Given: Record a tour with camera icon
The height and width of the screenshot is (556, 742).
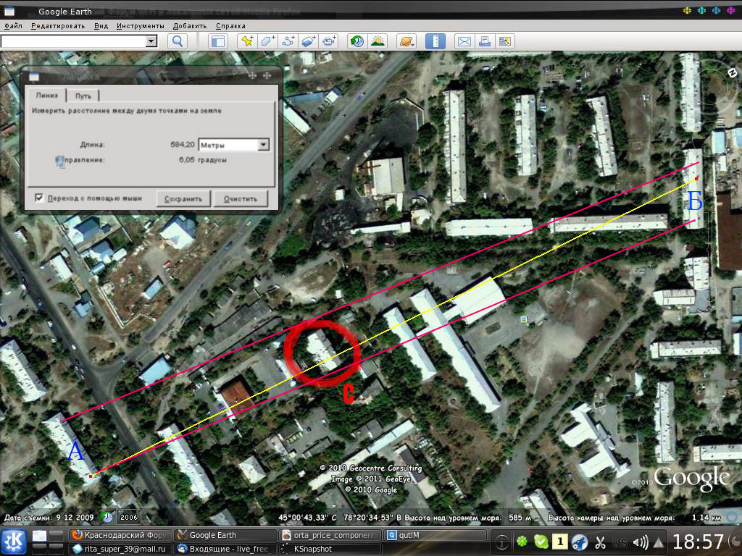Looking at the screenshot, I should 328,41.
